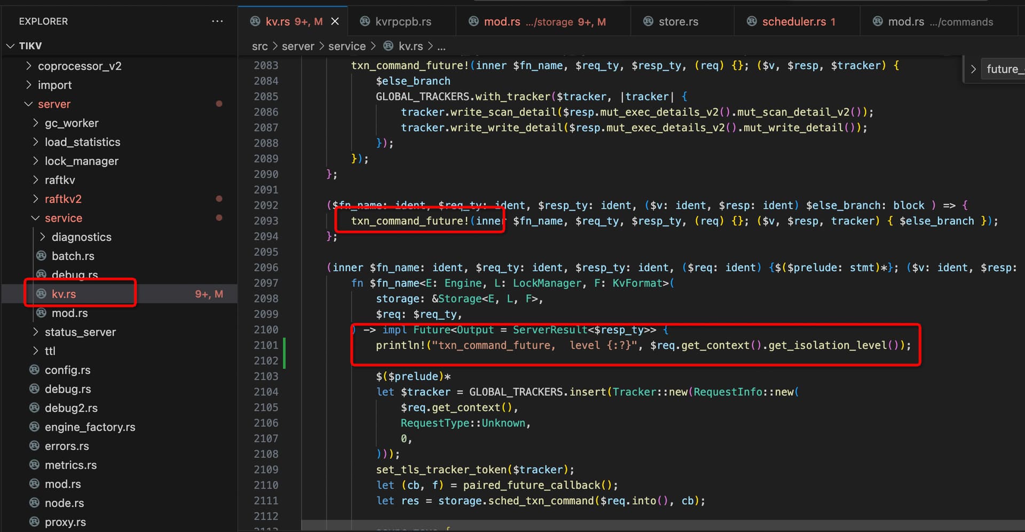This screenshot has height=532, width=1025.
Task: Click line number 2101 in gutter
Action: click(x=266, y=345)
